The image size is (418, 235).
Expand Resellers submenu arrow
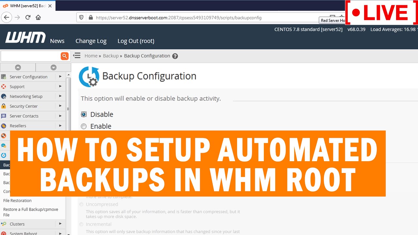click(x=60, y=125)
